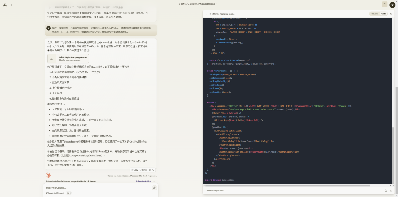Attach a file with the paperclip icon
This screenshot has height=197, width=398.
tap(154, 188)
